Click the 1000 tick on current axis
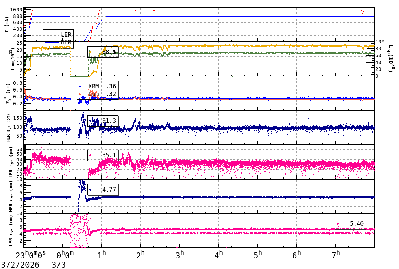Screen dimensions: 399x269 coord(16,10)
